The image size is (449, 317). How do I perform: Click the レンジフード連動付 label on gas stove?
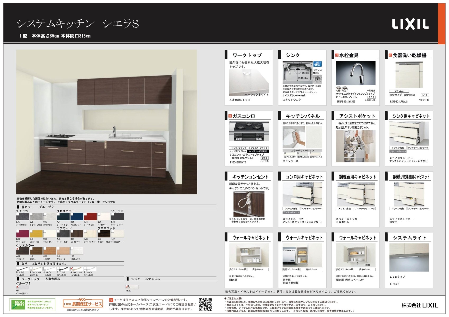[258, 151]
